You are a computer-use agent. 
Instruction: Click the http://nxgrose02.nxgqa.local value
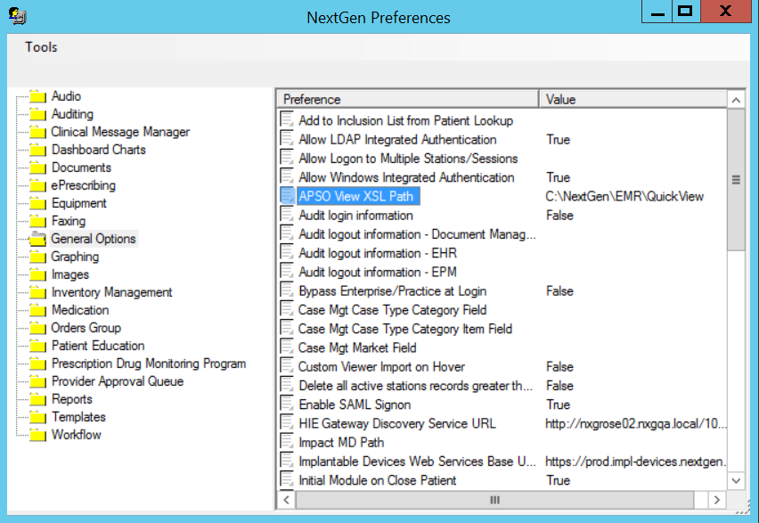point(635,424)
